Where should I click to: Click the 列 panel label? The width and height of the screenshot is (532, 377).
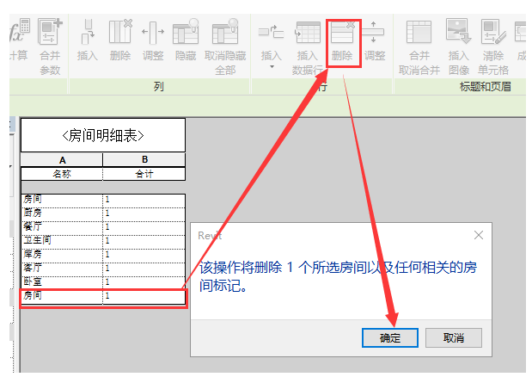[158, 87]
